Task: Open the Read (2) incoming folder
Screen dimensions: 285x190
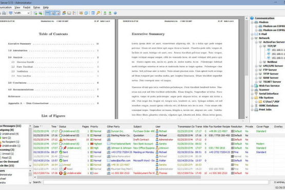Action: [x=7, y=158]
